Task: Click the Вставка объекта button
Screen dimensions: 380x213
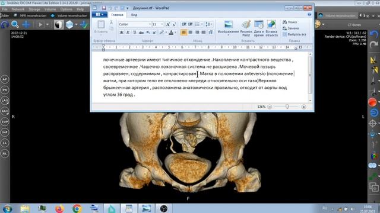Action: point(271,28)
